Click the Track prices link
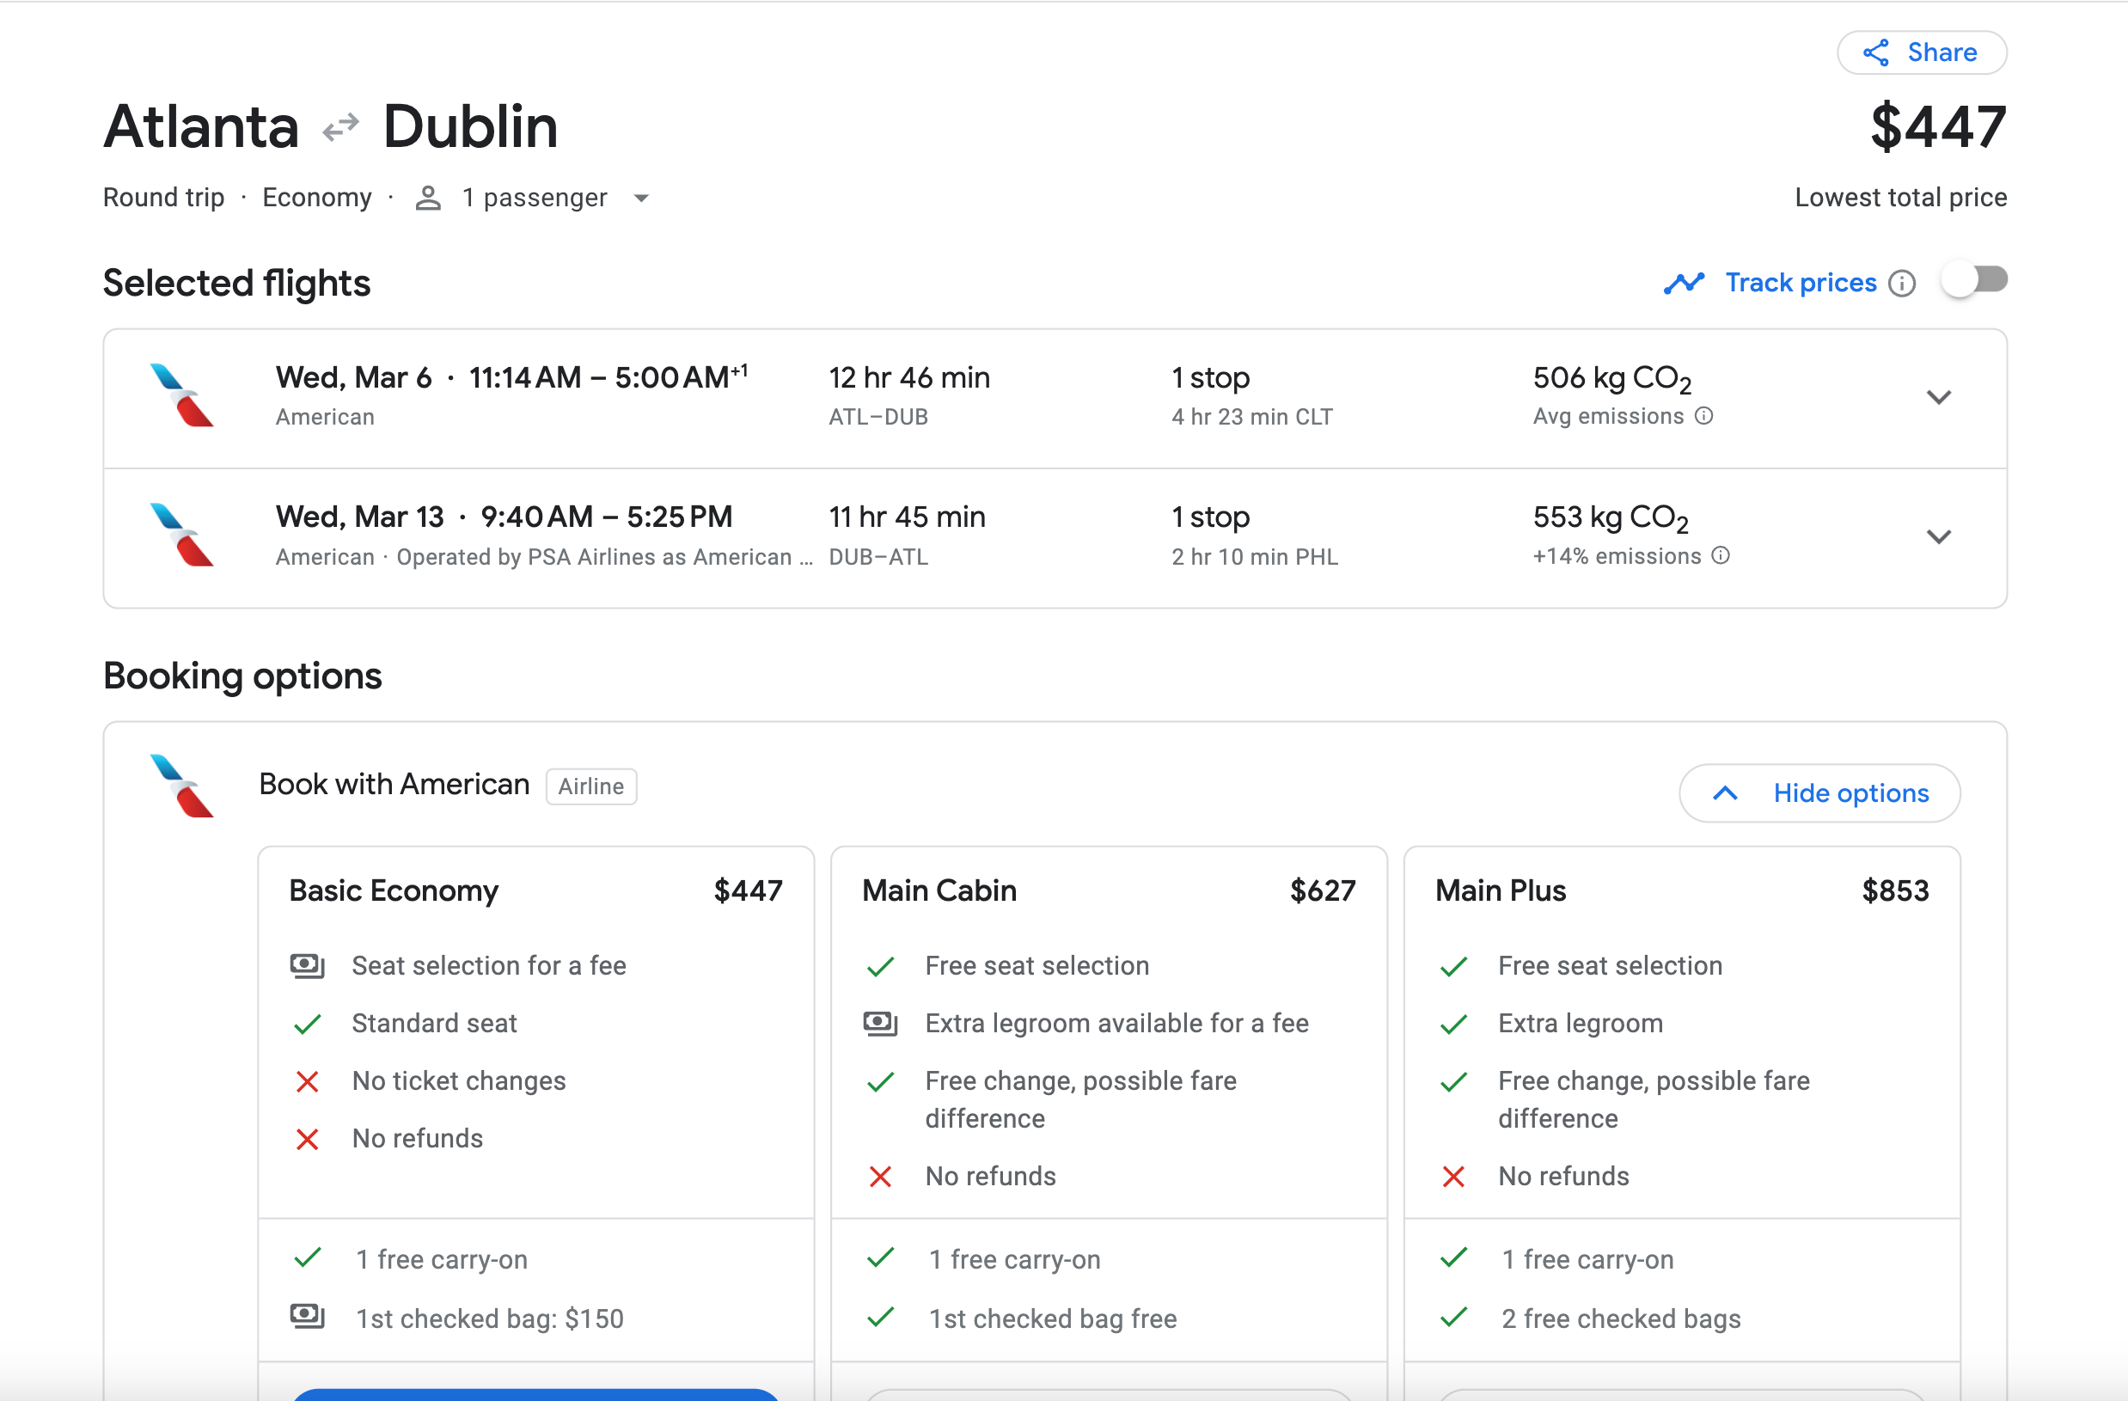Viewport: 2128px width, 1401px height. (1800, 284)
